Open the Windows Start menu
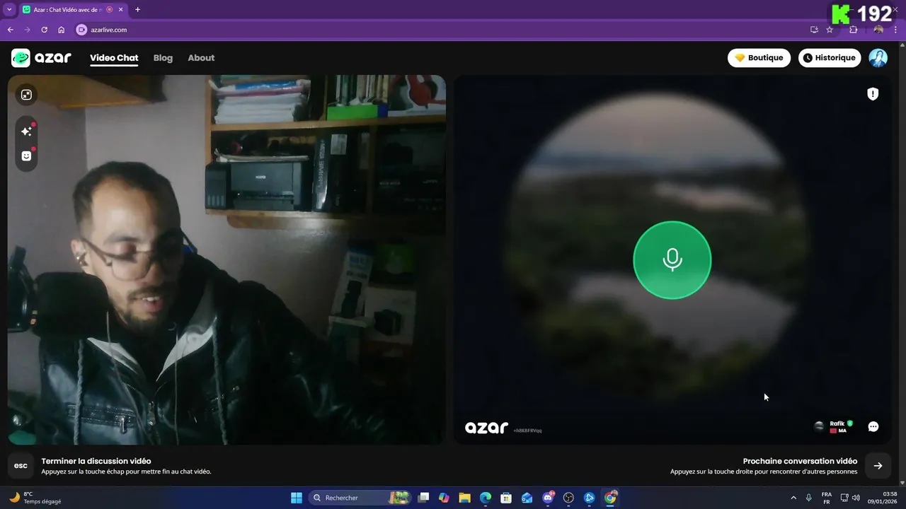Image resolution: width=906 pixels, height=509 pixels. pyautogui.click(x=297, y=498)
